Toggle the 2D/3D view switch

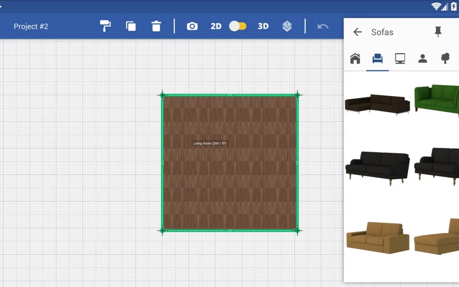[238, 26]
